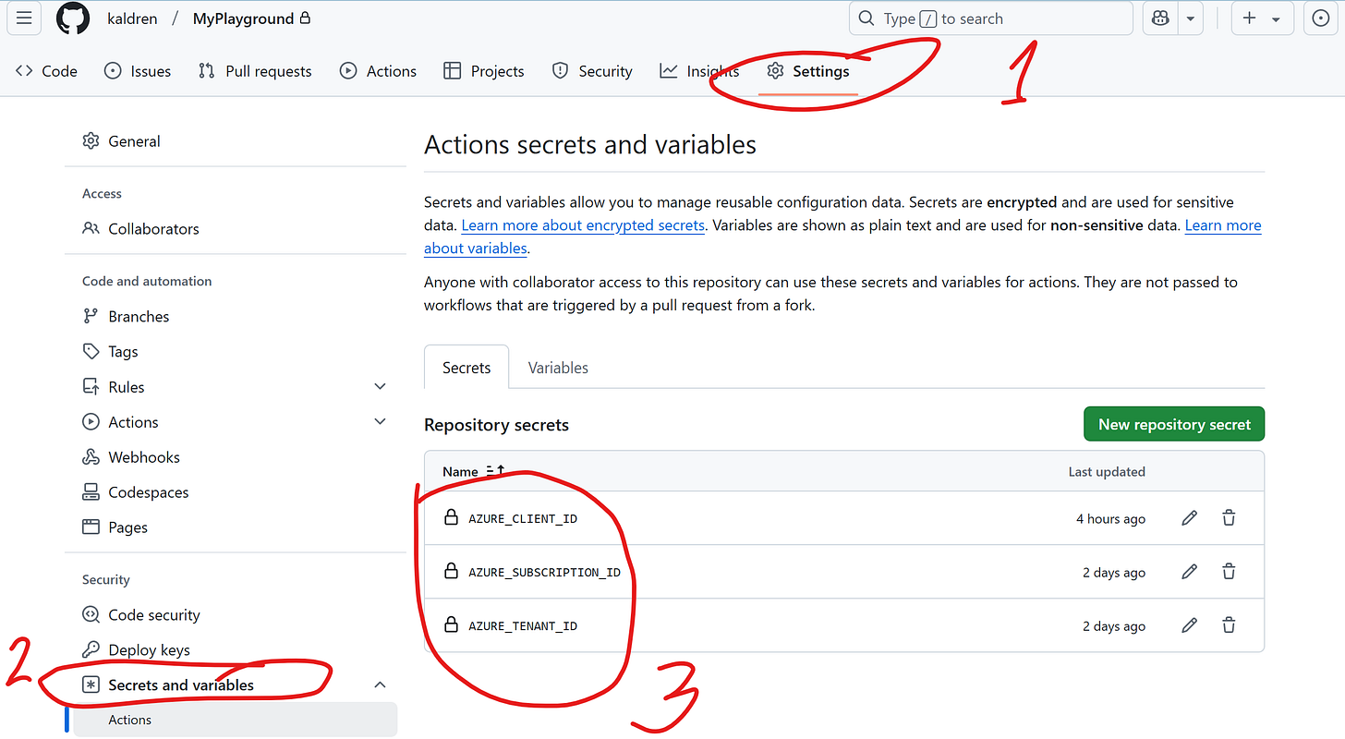Expand the Rules section chevron
Viewport: 1345px width, 739px height.
point(380,386)
